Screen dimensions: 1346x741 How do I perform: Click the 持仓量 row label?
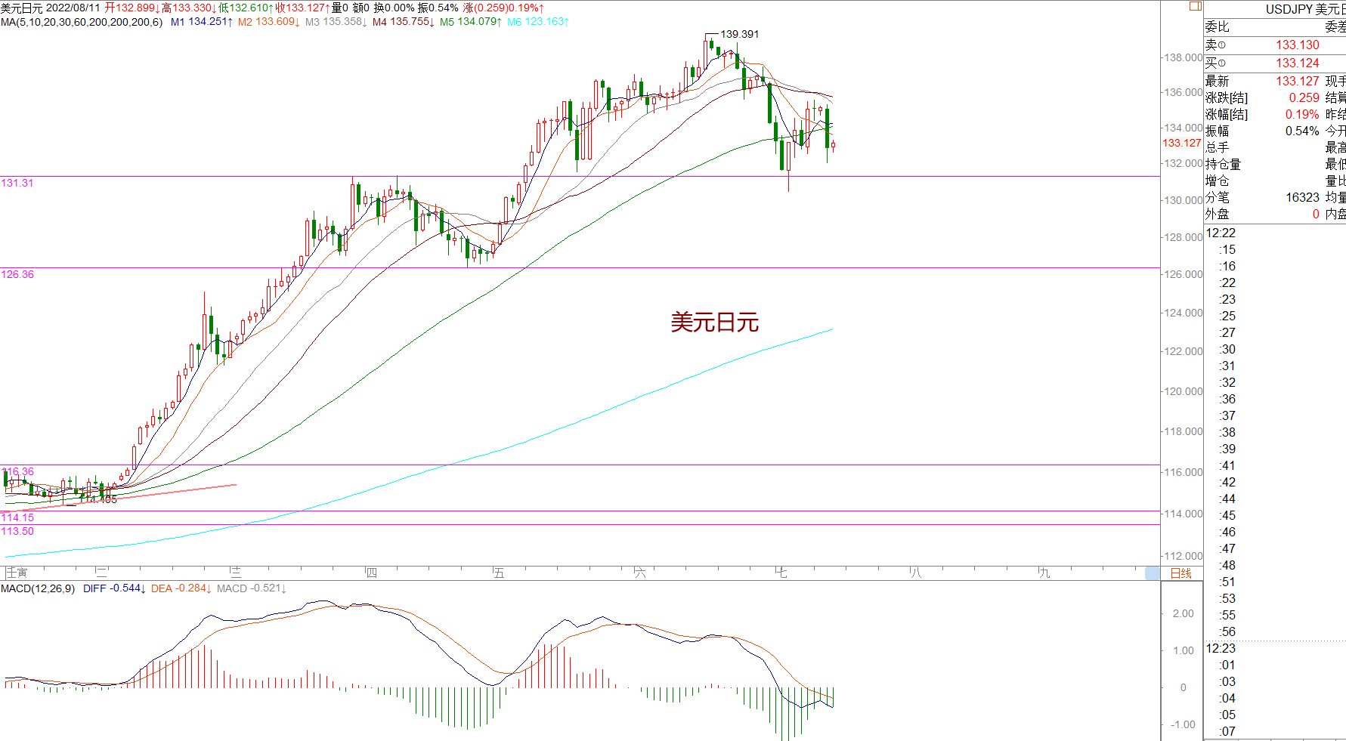point(1224,165)
